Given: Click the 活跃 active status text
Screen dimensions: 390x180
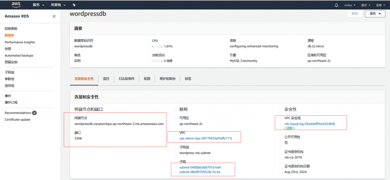Looking at the screenshot, I should (x=290, y=128).
